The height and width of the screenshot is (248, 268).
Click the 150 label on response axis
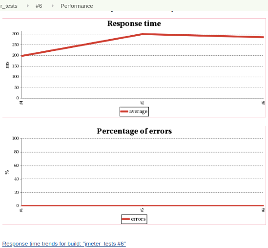[x=16, y=66]
